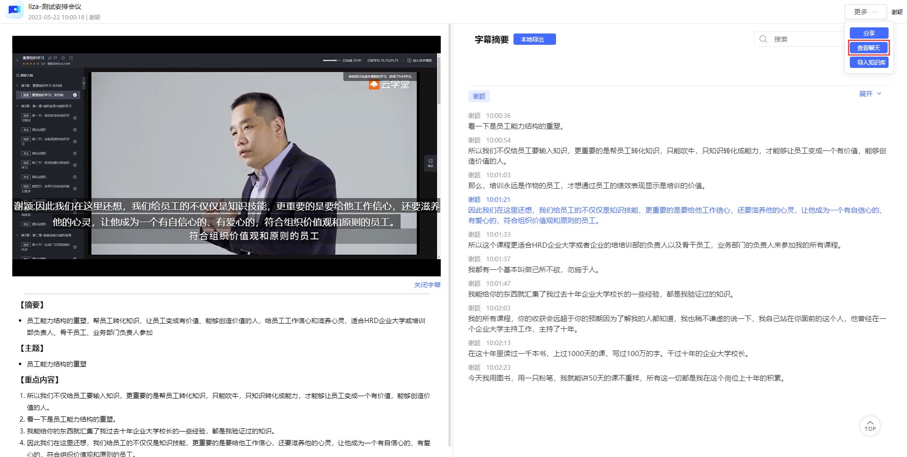The image size is (907, 457).
Task: Click the TOP back-to-top icon
Action: (870, 426)
